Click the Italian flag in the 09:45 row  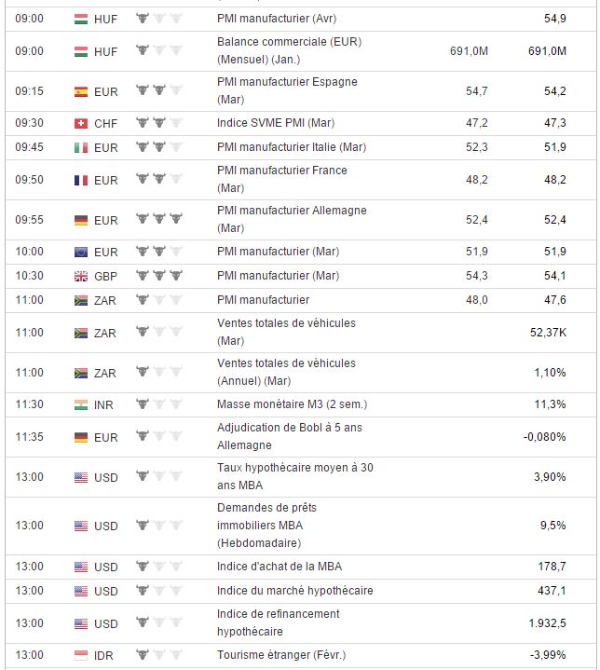tap(80, 147)
